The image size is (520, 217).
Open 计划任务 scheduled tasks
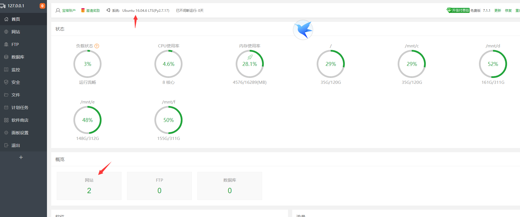click(23, 107)
